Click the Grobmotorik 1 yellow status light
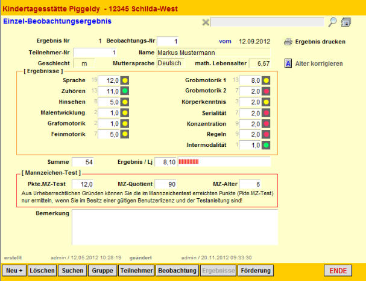 pos(266,80)
